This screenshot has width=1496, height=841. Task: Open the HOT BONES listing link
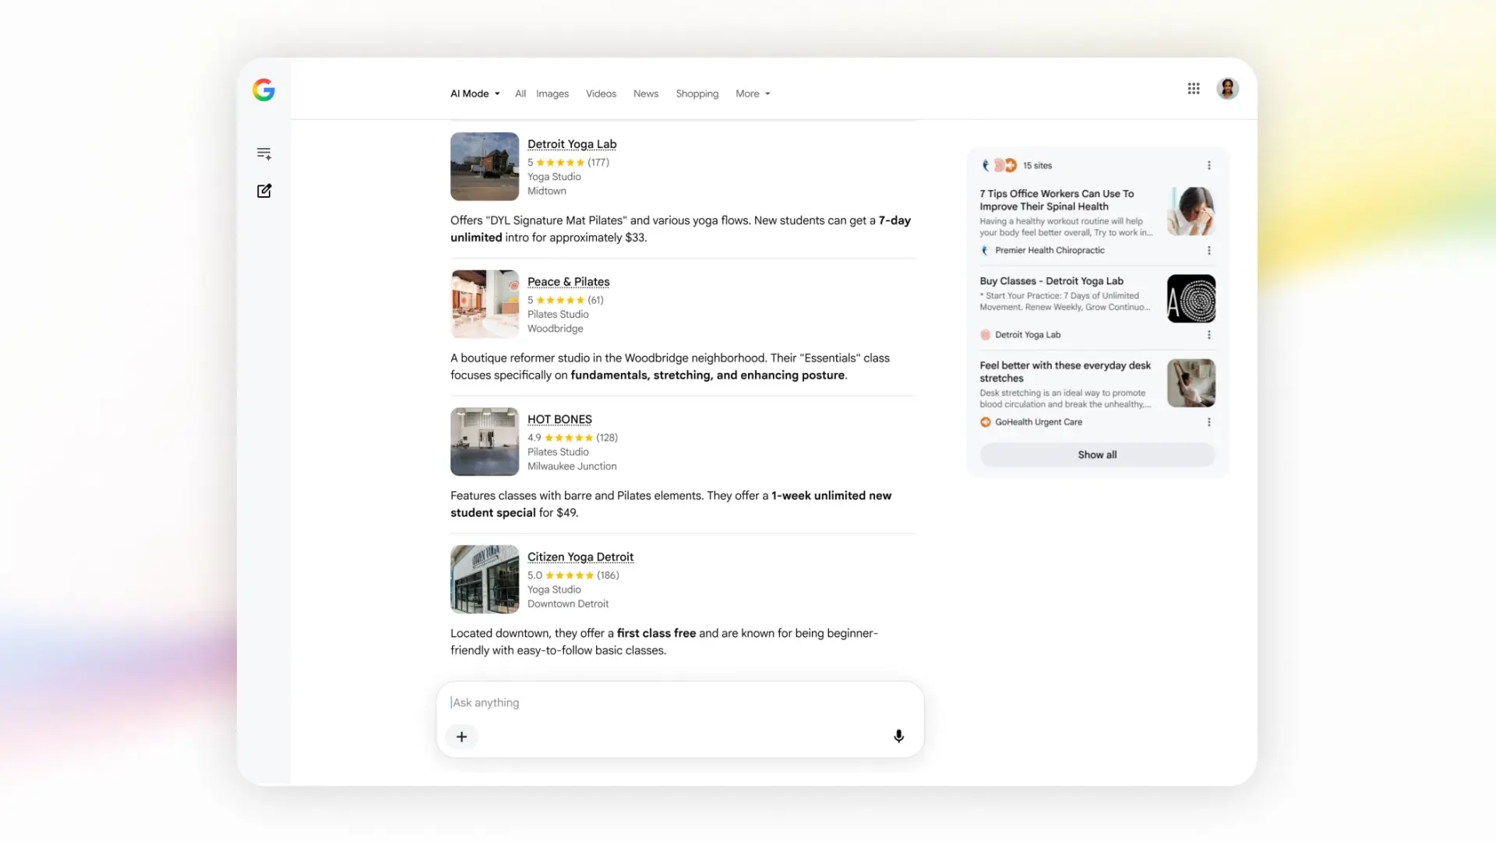point(559,419)
